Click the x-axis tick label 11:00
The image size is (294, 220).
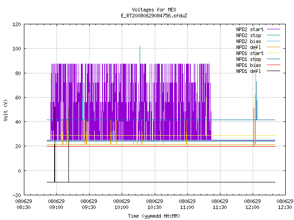[x=187, y=208]
